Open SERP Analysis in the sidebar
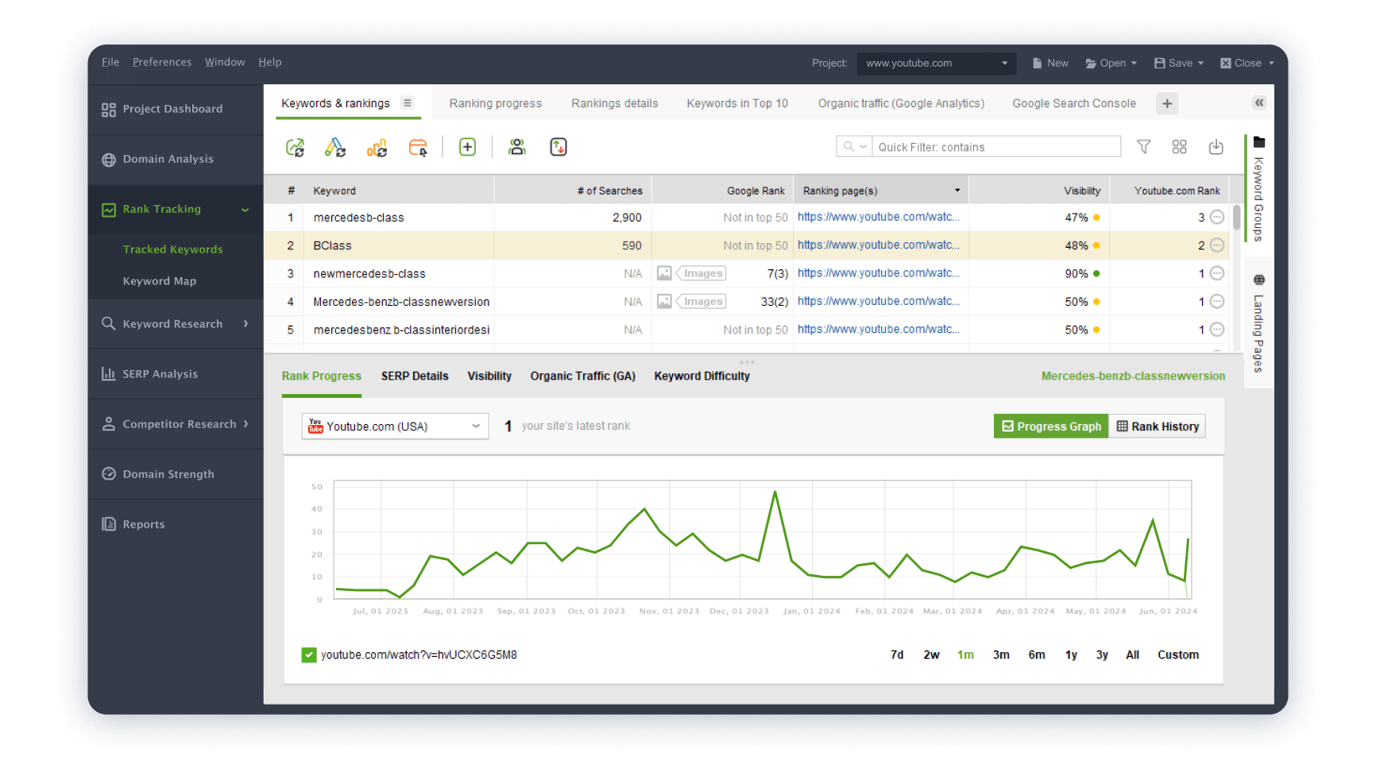This screenshot has height=761, width=1376. click(x=175, y=374)
